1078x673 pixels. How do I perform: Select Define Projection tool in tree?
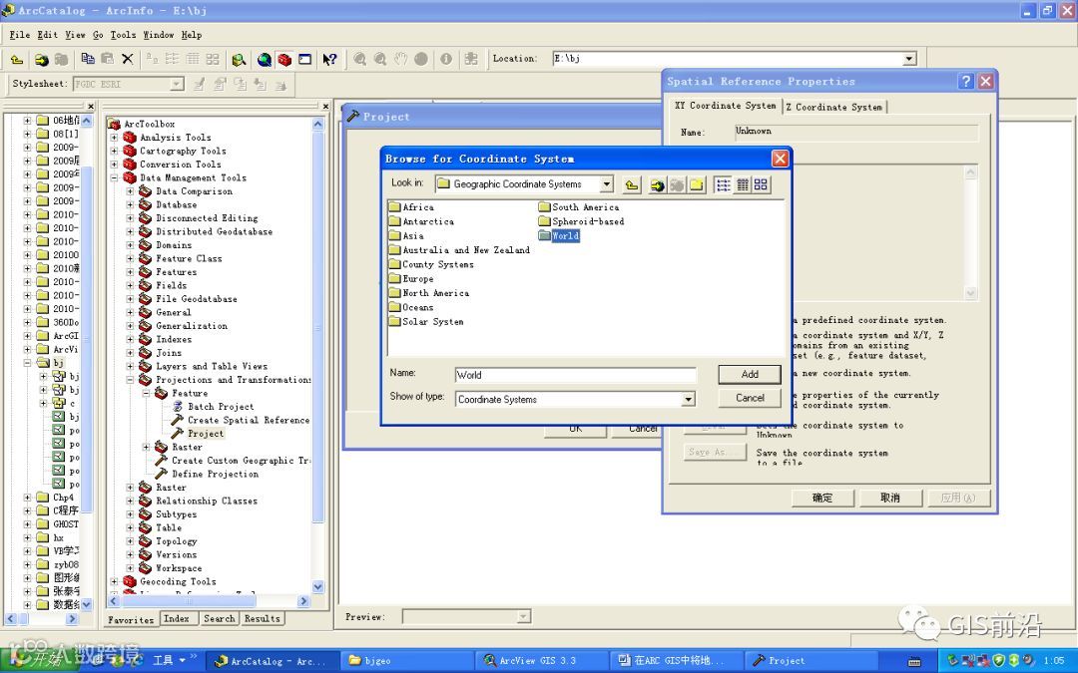(215, 474)
